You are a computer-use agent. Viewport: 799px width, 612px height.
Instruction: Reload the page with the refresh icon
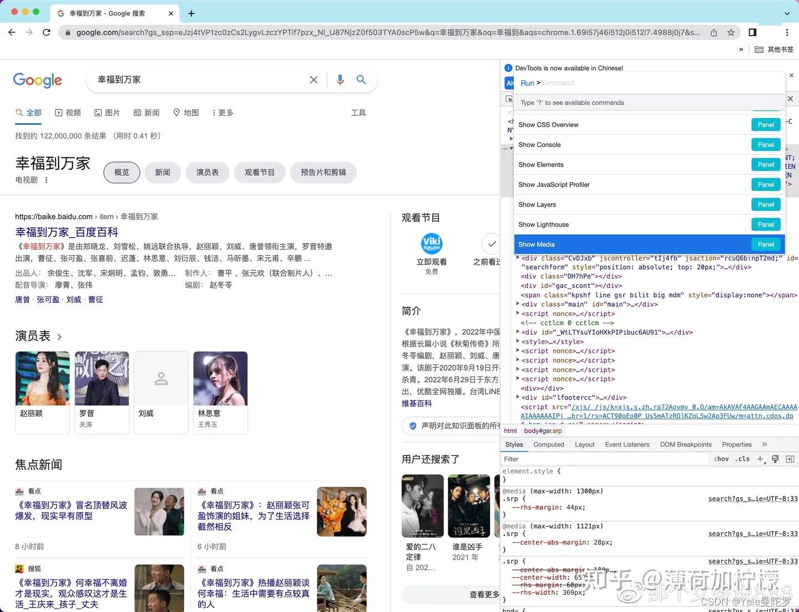(x=47, y=32)
